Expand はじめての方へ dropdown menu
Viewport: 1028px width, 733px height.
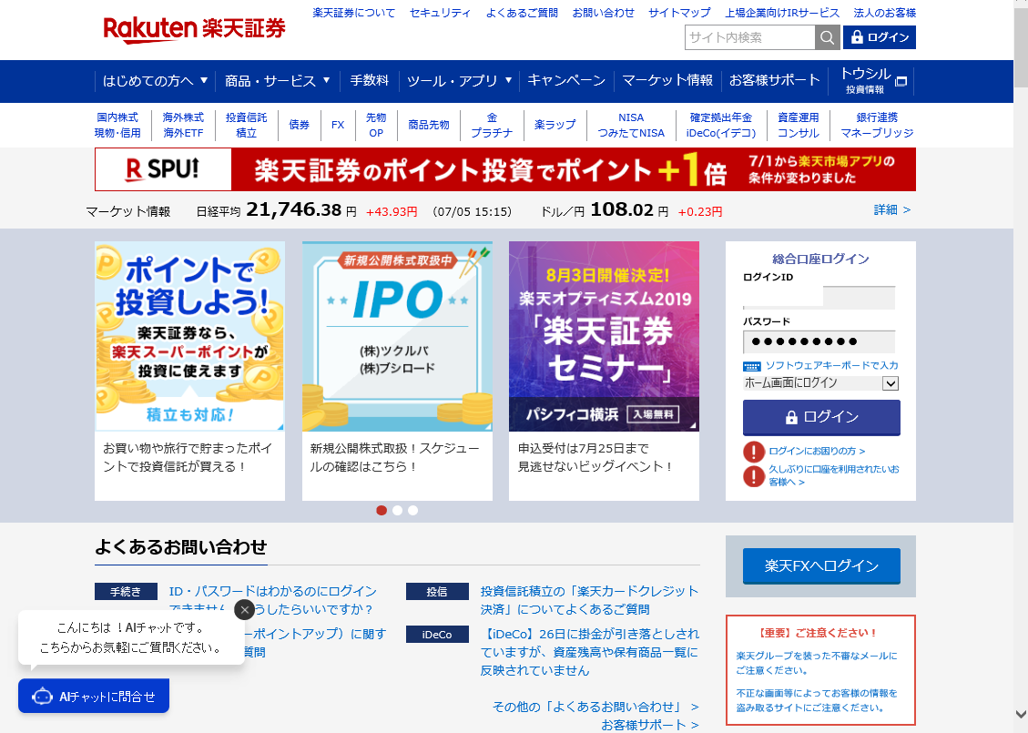[155, 81]
